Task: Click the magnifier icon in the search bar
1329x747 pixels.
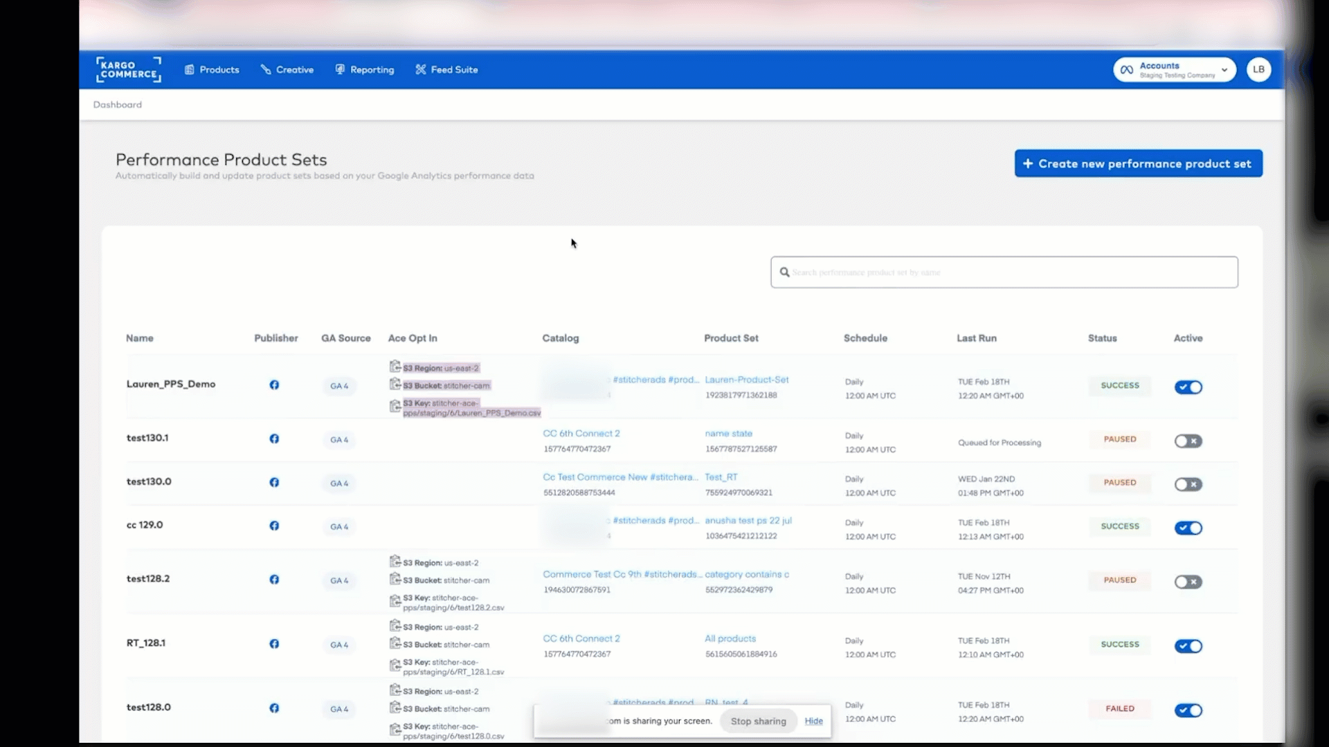Action: pyautogui.click(x=784, y=272)
